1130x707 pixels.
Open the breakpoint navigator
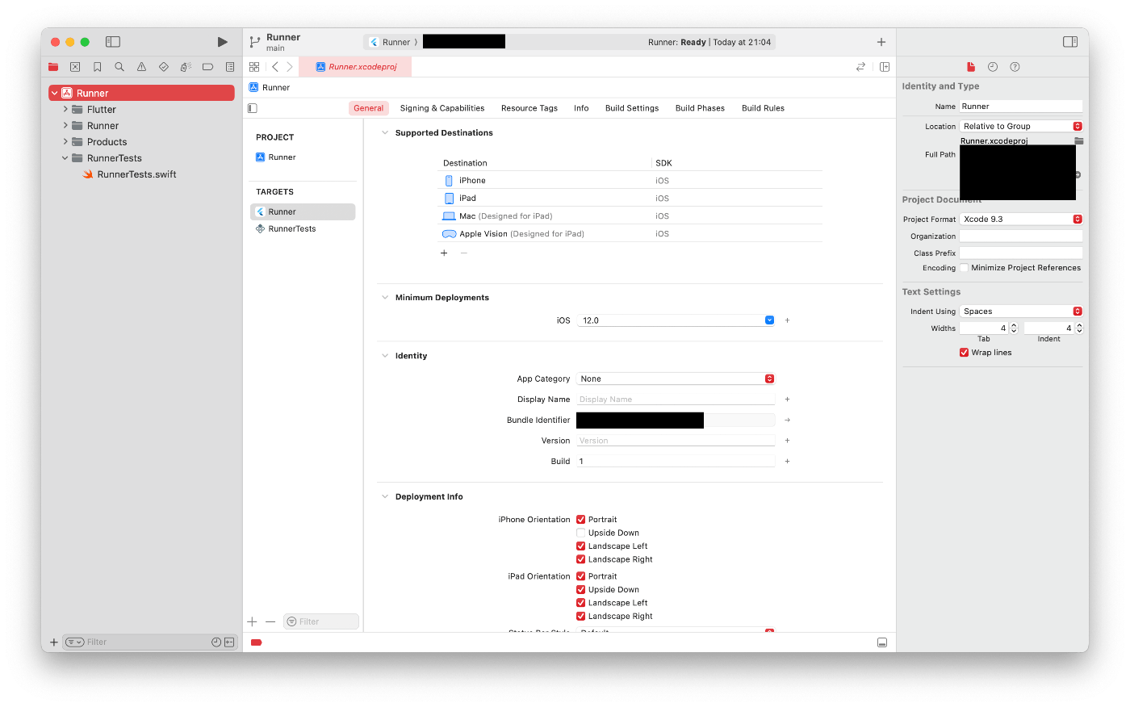pos(207,67)
